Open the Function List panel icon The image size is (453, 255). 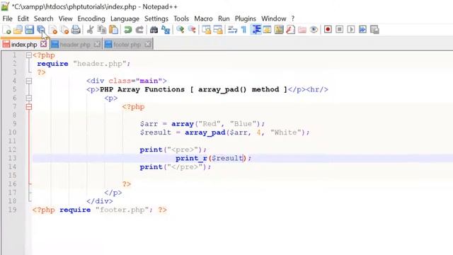pos(290,30)
